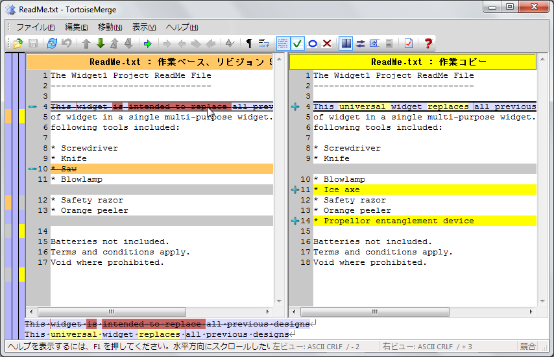Open the ヘルプ(H) menu
554x357 pixels.
pyautogui.click(x=182, y=27)
